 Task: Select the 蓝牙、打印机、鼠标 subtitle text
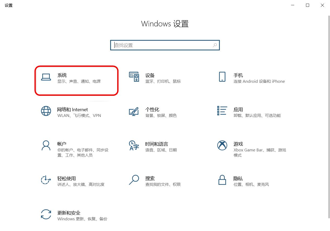(163, 81)
